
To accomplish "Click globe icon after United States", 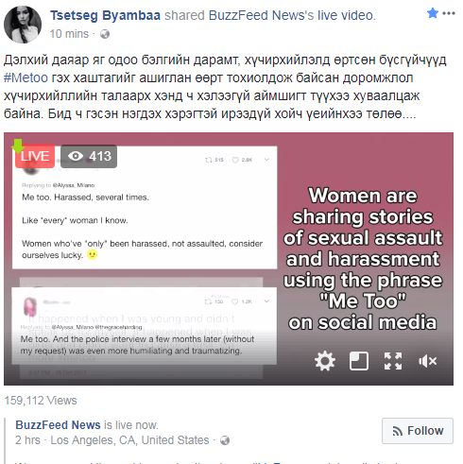I will (x=225, y=440).
